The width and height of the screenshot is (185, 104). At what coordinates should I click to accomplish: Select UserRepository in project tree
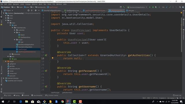25,37
